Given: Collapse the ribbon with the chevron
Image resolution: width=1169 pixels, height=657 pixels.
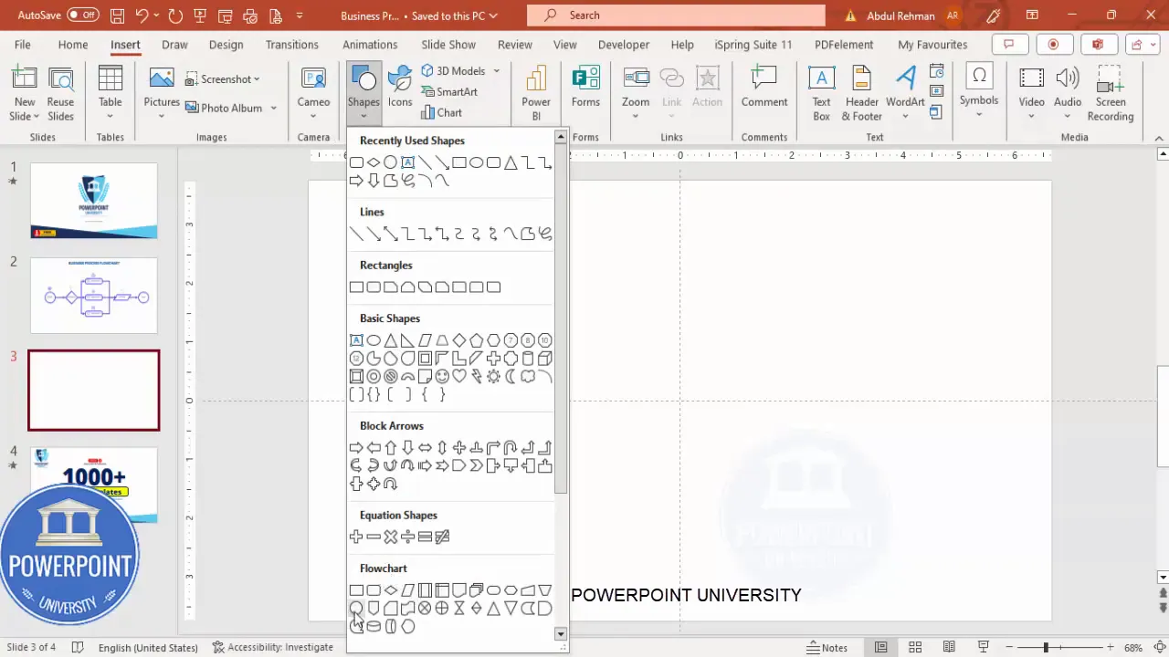Looking at the screenshot, I should coord(1159,138).
